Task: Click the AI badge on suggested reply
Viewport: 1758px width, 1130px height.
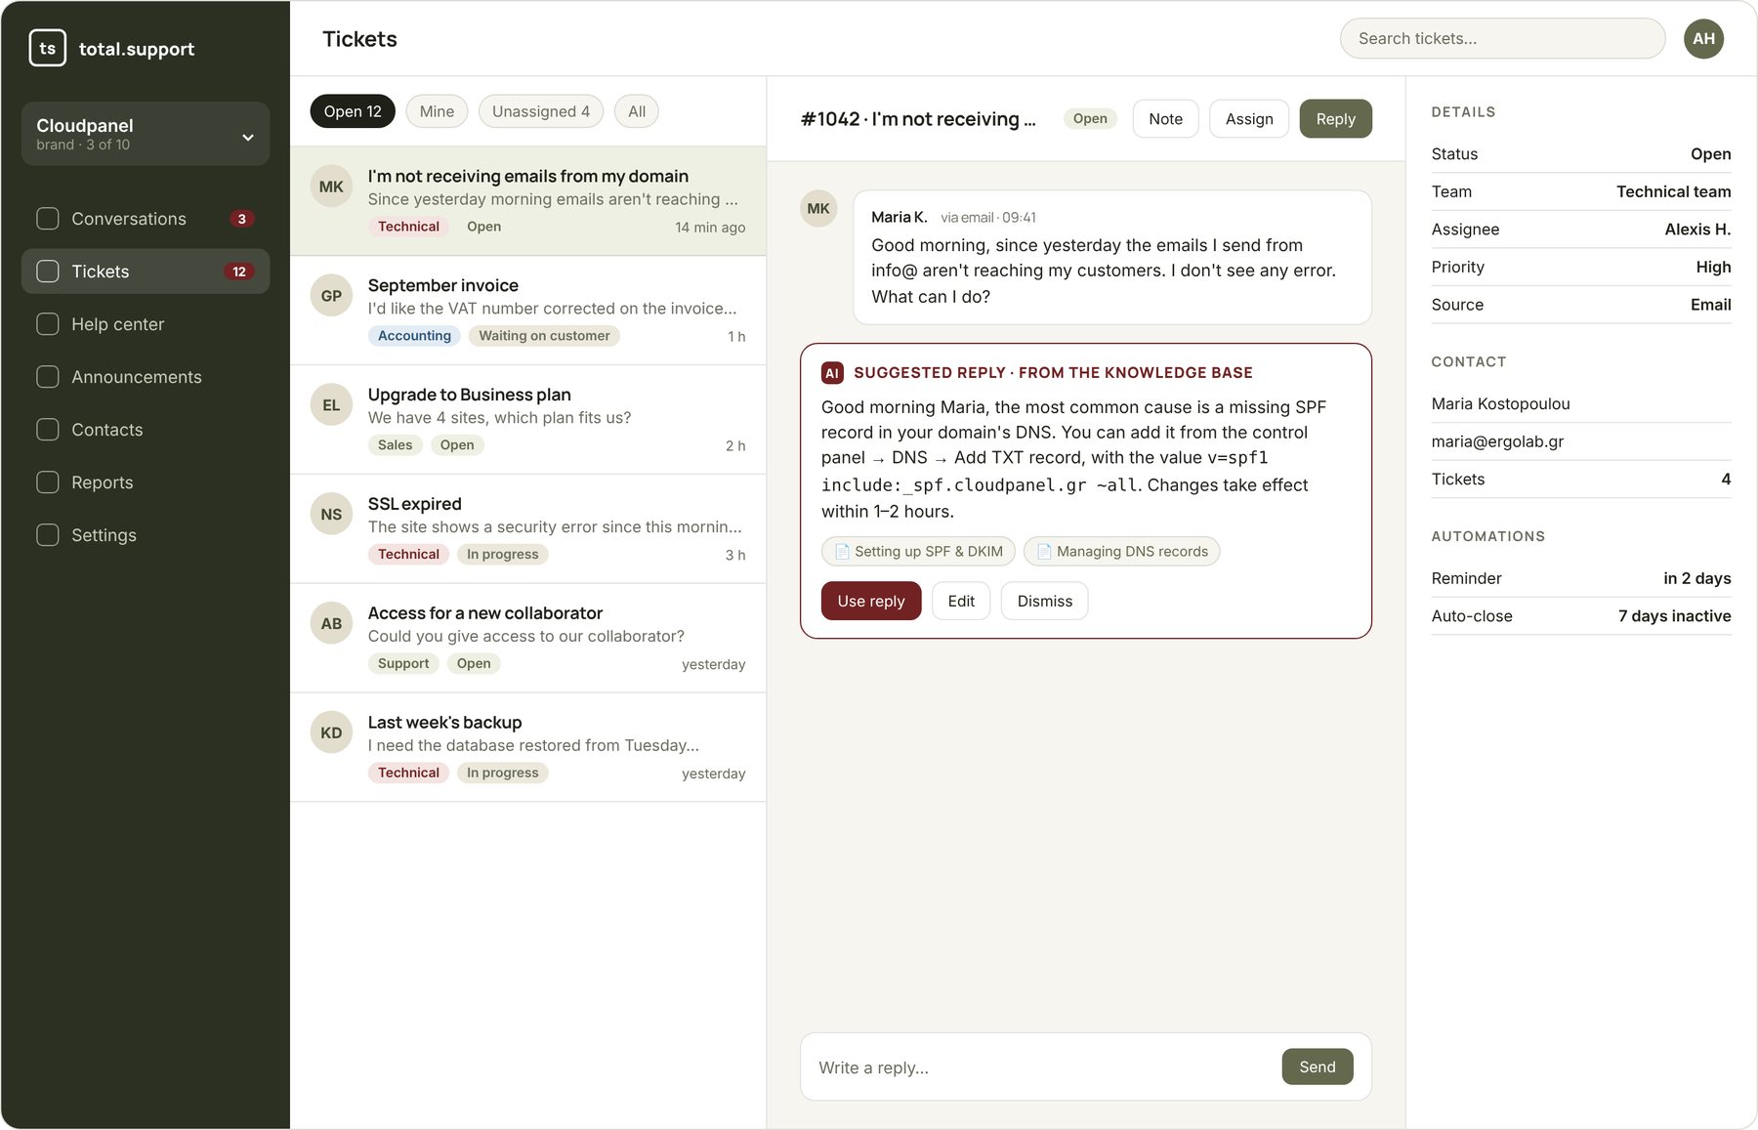Action: 832,373
